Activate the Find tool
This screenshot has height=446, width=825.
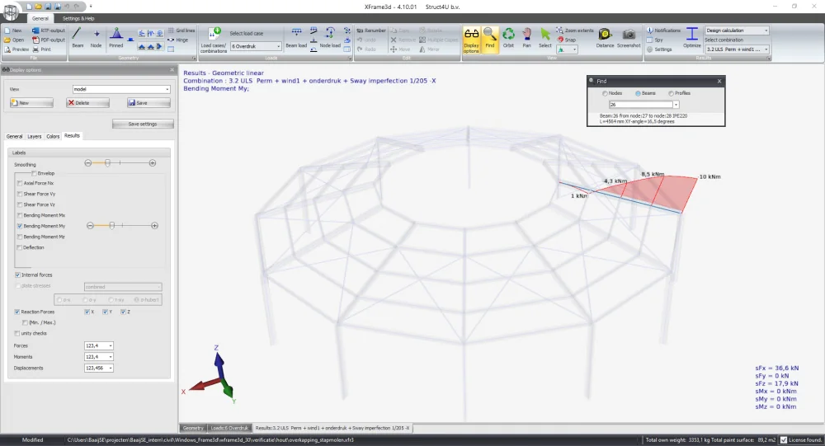point(490,38)
